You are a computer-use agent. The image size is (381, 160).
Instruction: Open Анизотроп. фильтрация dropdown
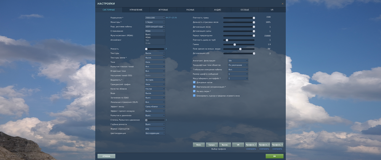pos(238,60)
